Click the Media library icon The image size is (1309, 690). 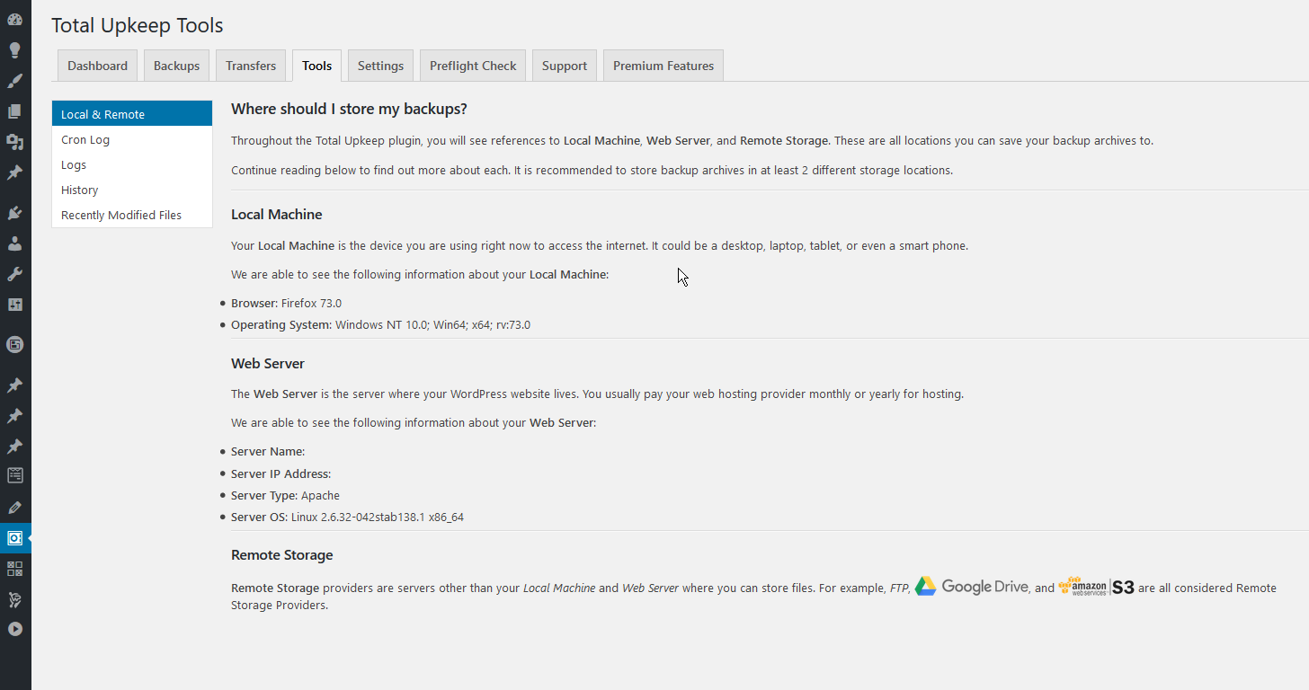click(14, 141)
